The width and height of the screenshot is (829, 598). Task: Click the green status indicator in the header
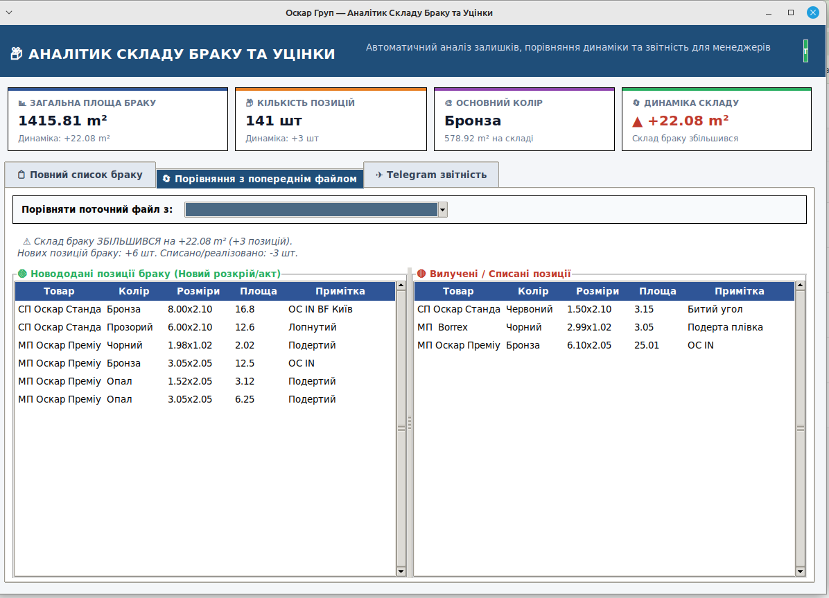(x=805, y=51)
